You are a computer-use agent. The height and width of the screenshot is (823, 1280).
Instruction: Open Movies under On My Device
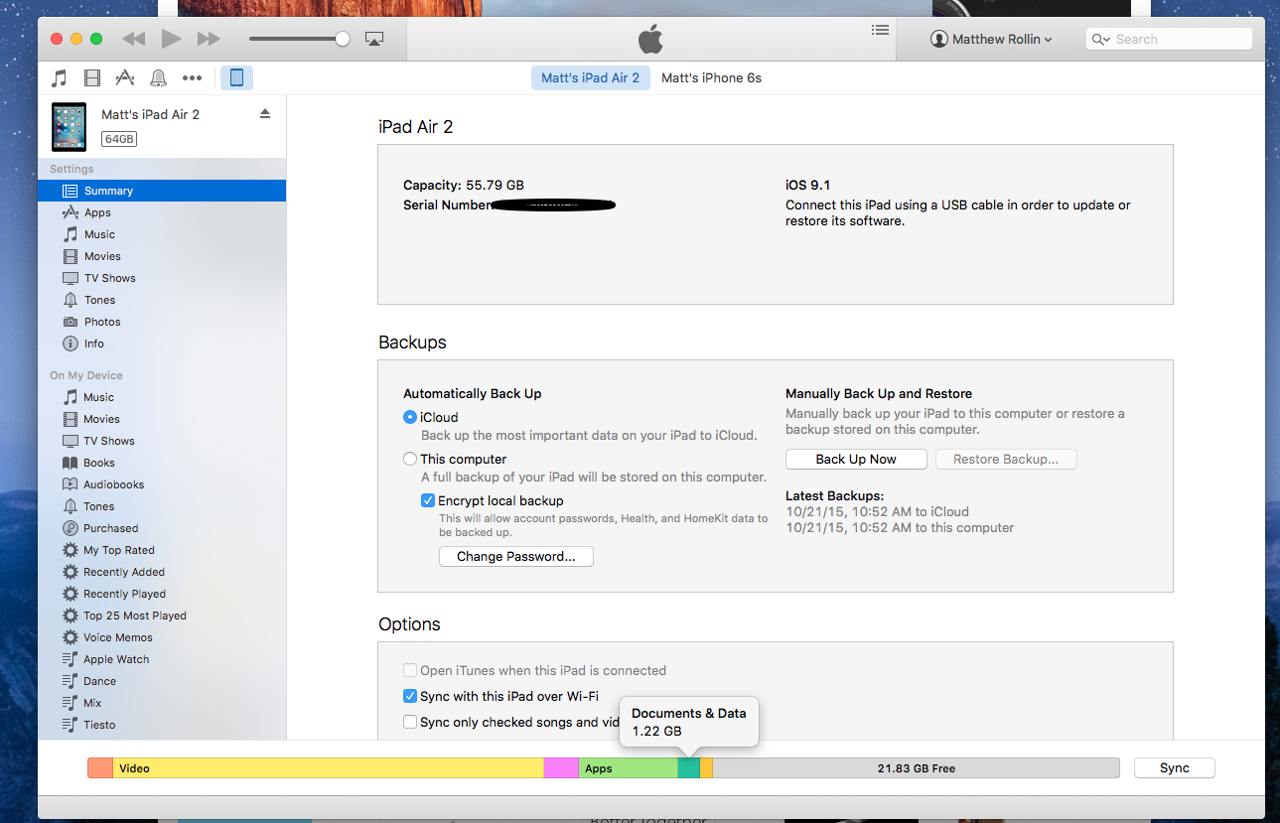click(162, 419)
